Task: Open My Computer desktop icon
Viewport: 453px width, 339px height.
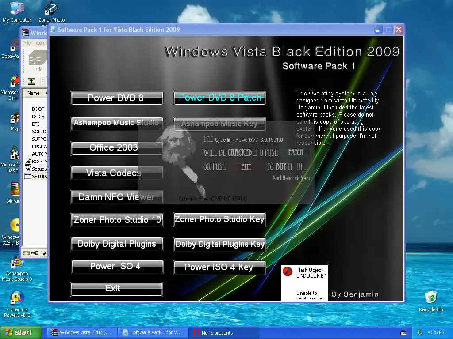Action: 17,11
